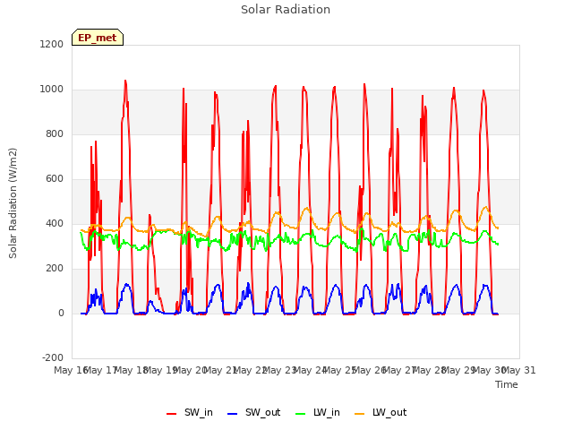This screenshot has height=430, width=573.
Task: Click the Time axis label
Action: [507, 384]
